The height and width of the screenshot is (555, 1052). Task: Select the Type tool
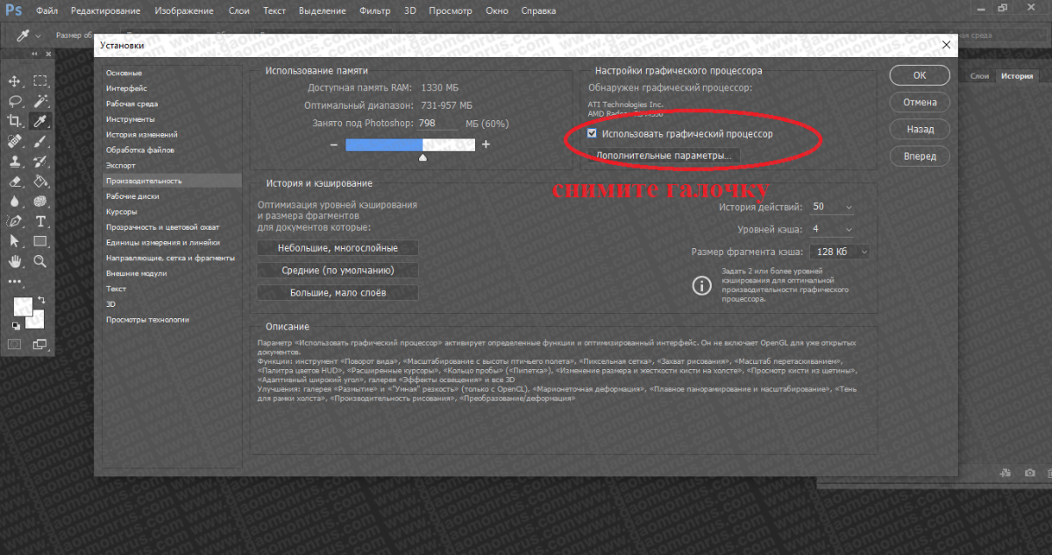click(40, 221)
